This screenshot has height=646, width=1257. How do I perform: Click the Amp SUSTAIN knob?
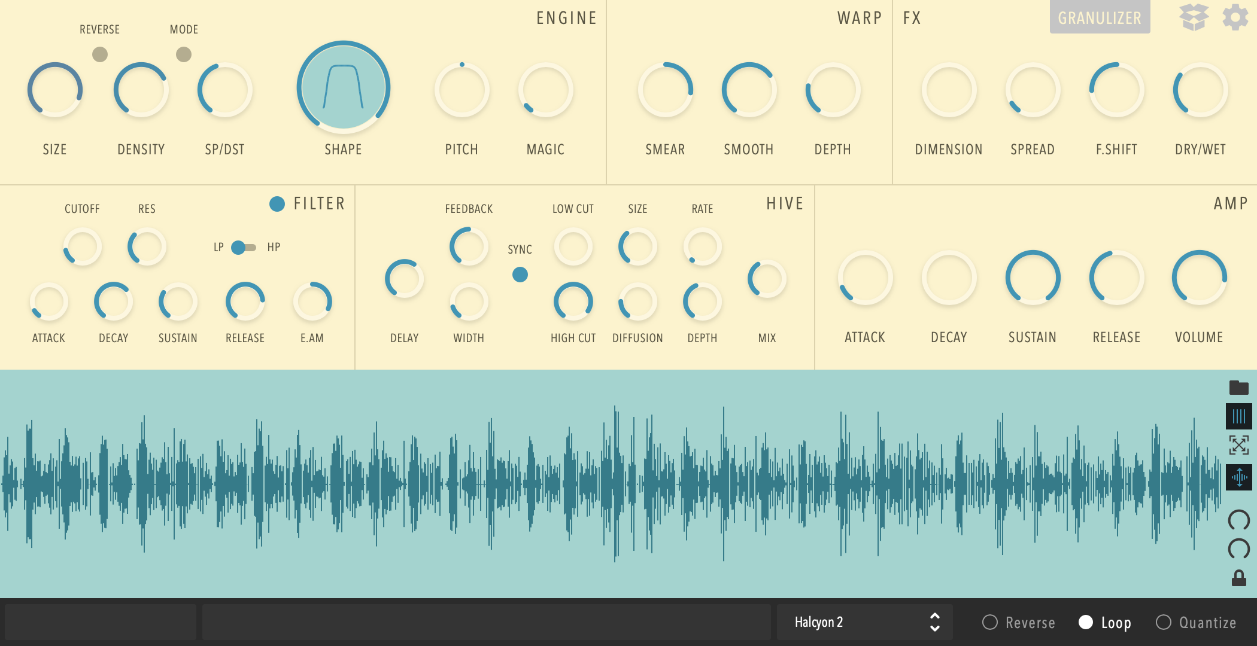point(1033,278)
